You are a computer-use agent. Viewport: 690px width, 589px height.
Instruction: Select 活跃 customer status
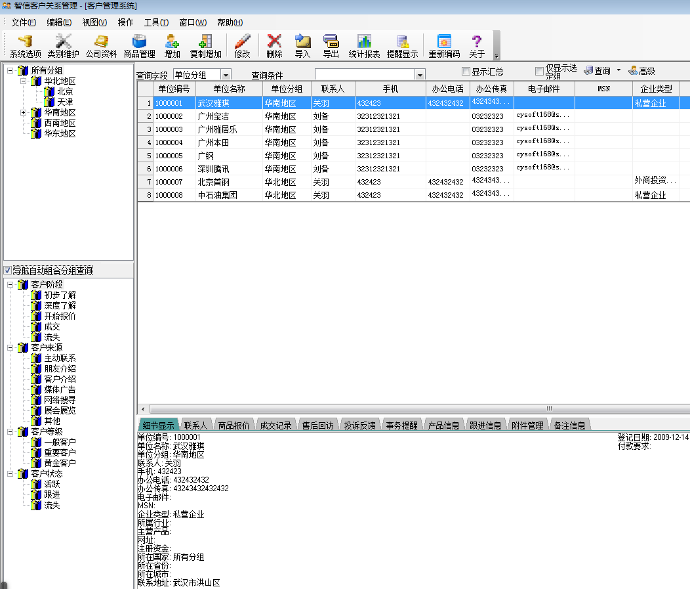[52, 484]
